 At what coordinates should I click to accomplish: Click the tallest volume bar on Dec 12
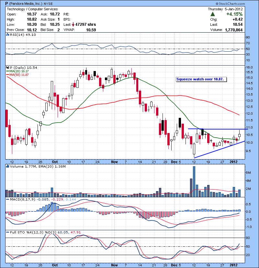194,181
